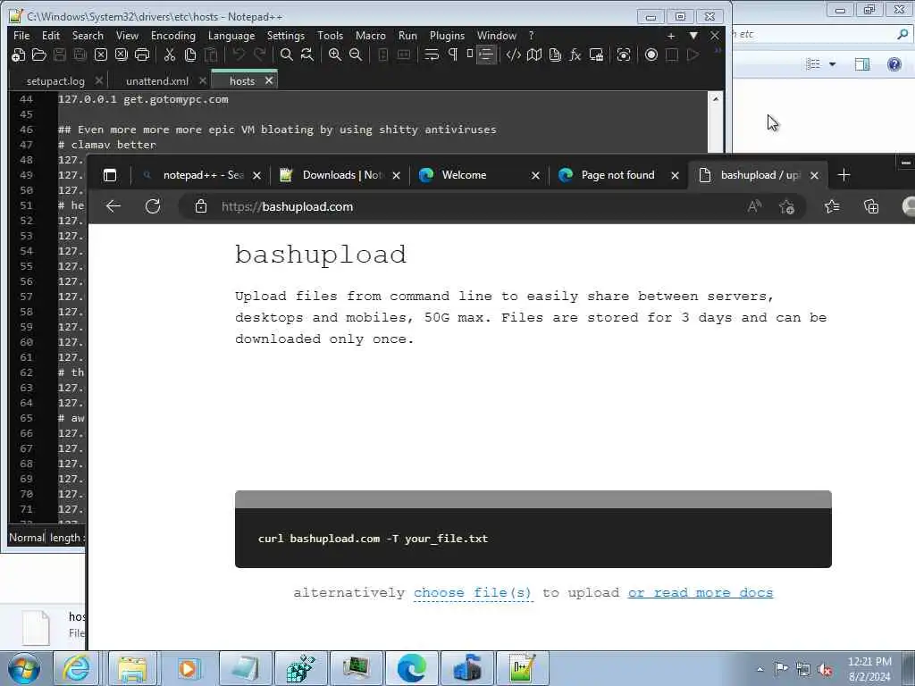Switch to the setupact.log tab
This screenshot has width=915, height=686.
(x=55, y=81)
